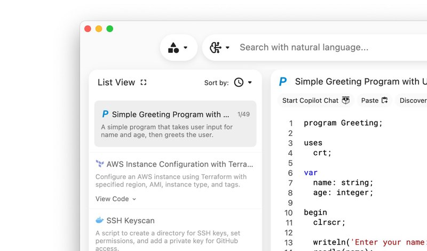Viewport: 427px width, 251px height.
Task: Click Start Copilot Chat button
Action: coord(315,100)
